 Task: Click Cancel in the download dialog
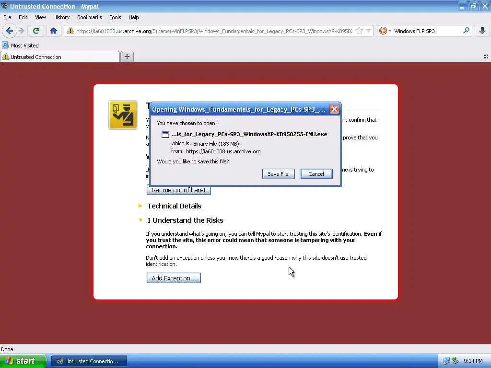click(316, 174)
